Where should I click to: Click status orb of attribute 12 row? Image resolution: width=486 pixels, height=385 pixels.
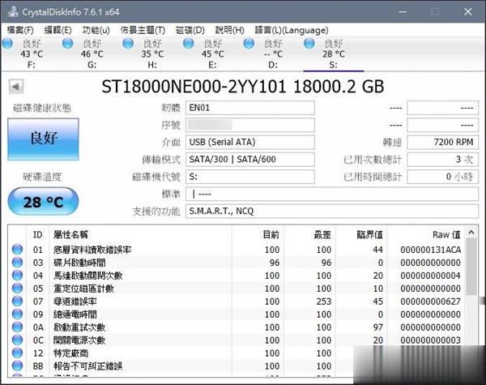pyautogui.click(x=17, y=353)
